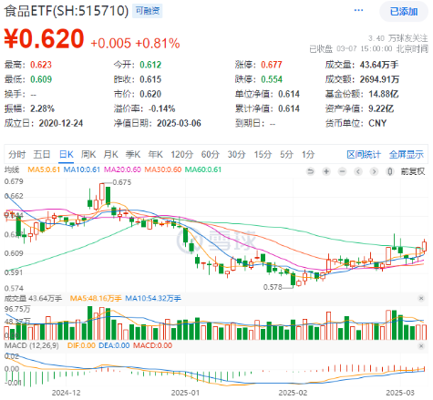This screenshot has height=400, width=433.
Task: Click the MA20:0.60 moving average label
Action: [x=122, y=169]
